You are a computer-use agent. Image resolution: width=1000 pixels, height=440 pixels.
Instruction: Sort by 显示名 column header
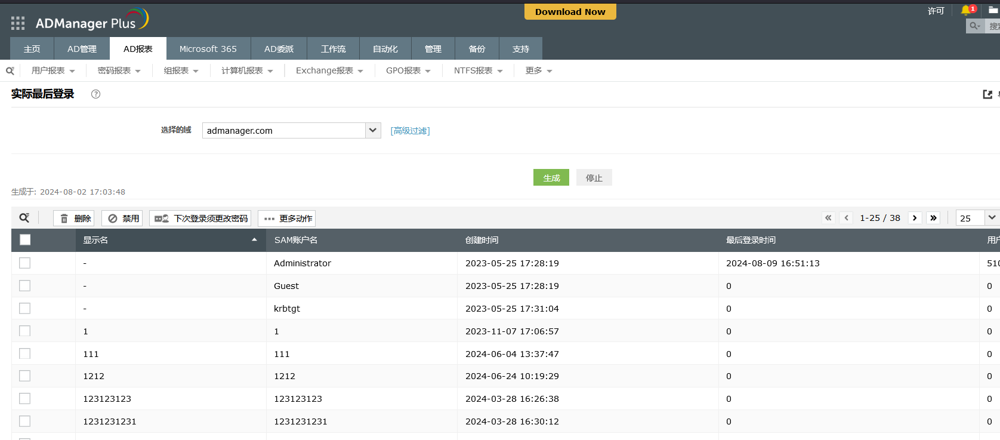(95, 240)
